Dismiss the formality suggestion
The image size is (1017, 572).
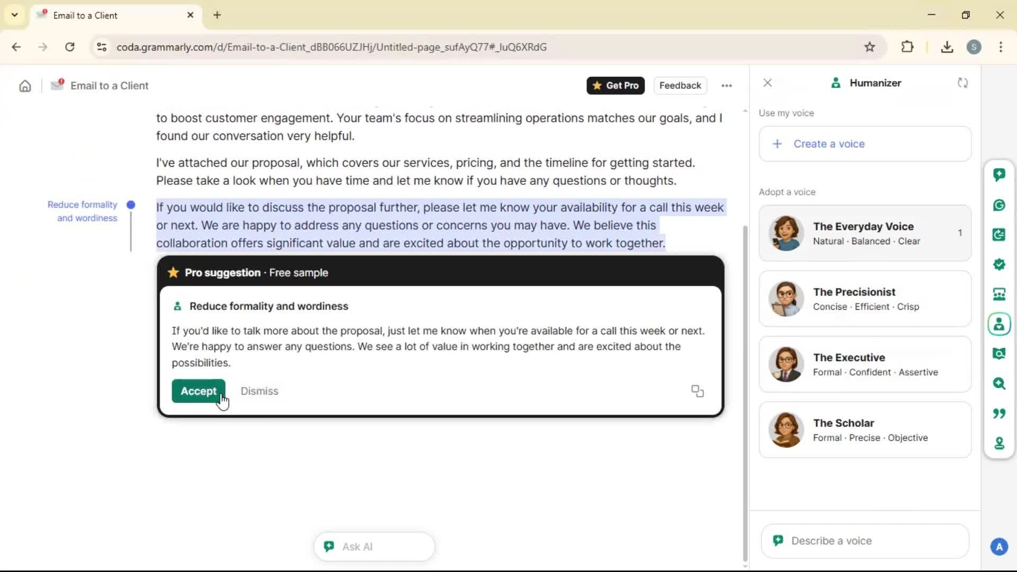pos(259,391)
